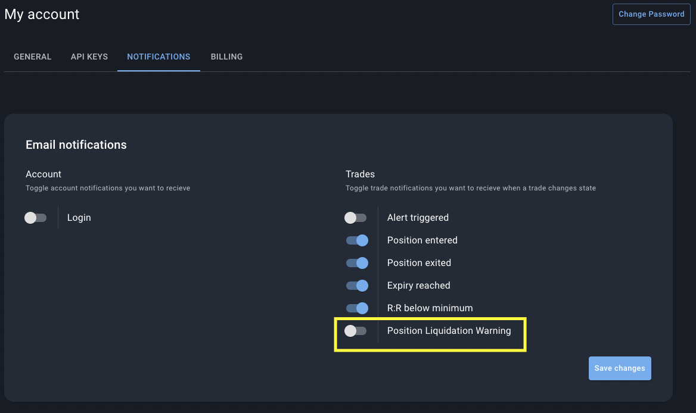Click the Change Password button
This screenshot has height=413, width=696.
click(651, 14)
